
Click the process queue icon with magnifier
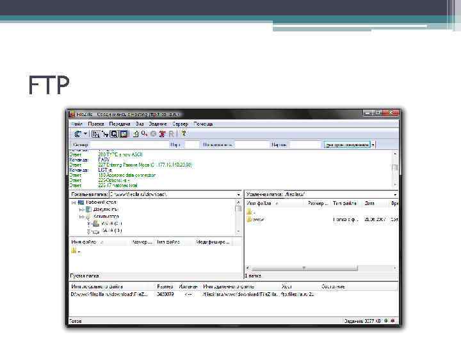click(144, 134)
